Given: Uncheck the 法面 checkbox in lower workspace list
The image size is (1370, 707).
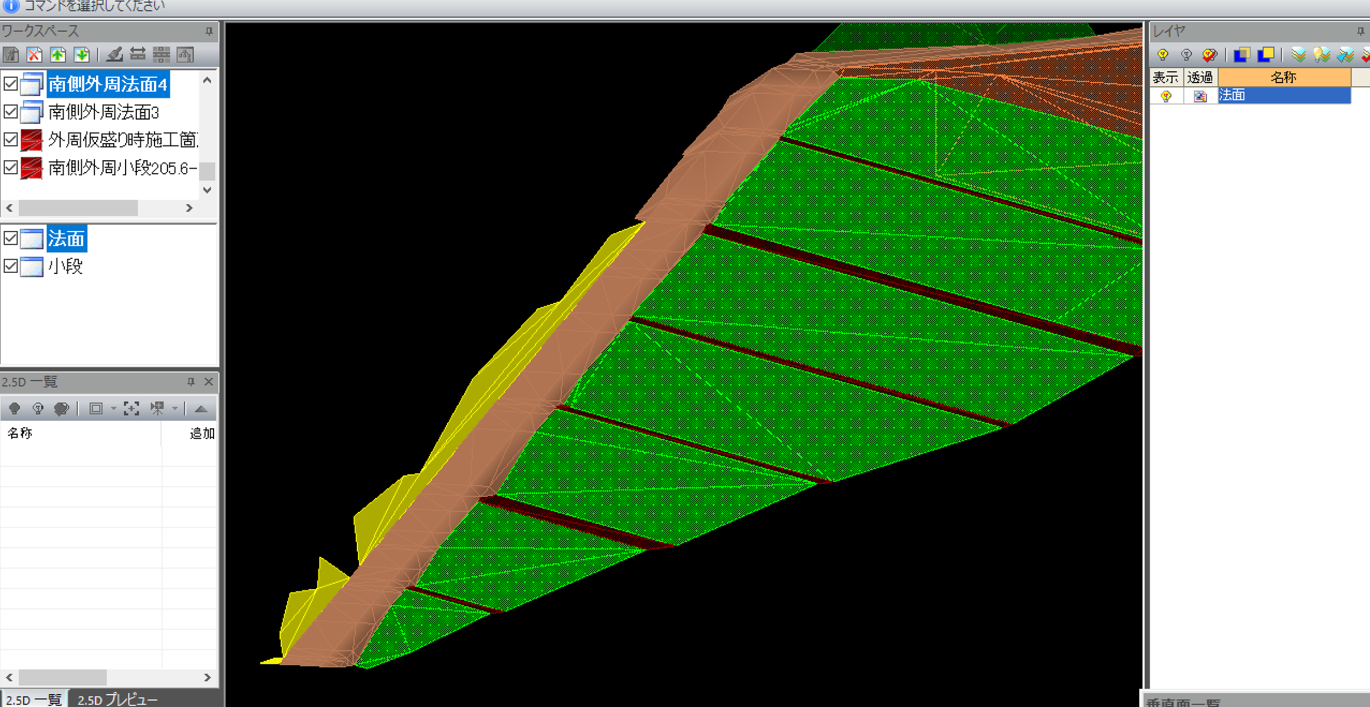Looking at the screenshot, I should (11, 238).
